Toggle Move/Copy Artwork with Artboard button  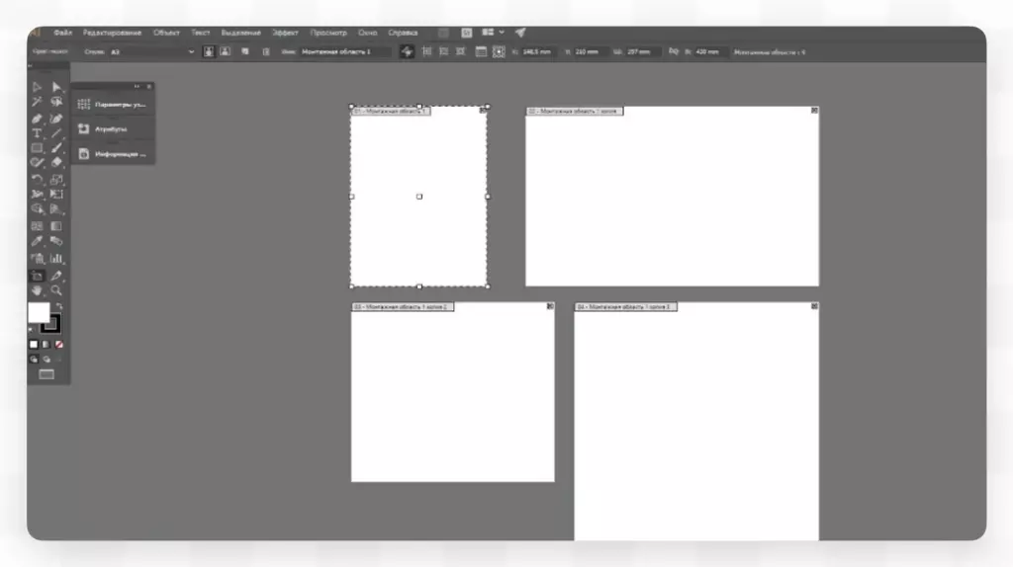coord(407,51)
